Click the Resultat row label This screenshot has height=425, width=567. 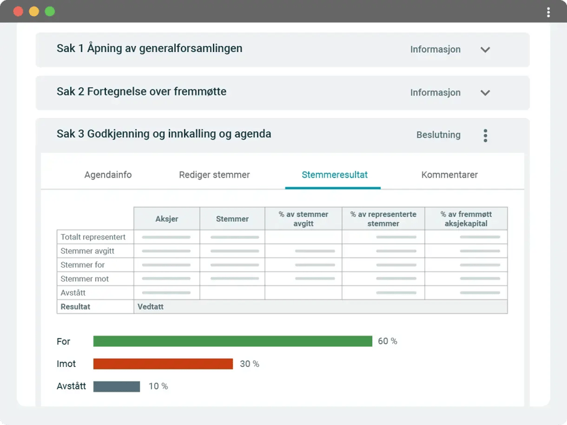[x=75, y=307]
